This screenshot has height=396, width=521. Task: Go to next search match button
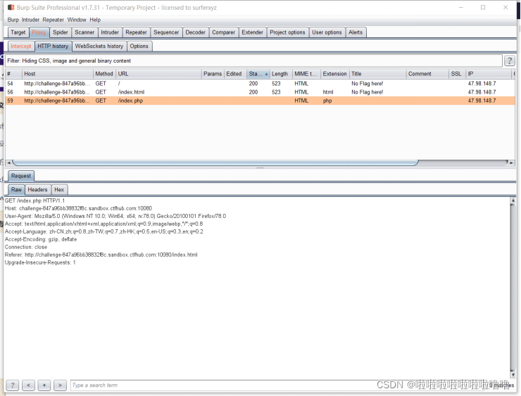[60, 385]
